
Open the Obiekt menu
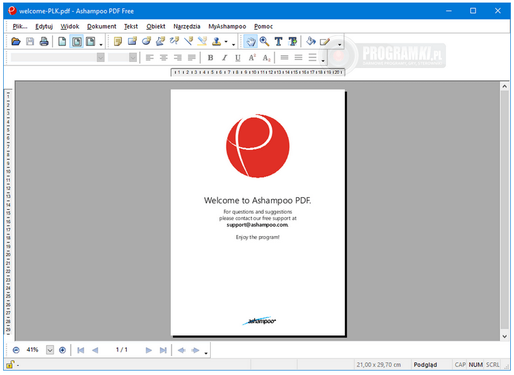[156, 26]
